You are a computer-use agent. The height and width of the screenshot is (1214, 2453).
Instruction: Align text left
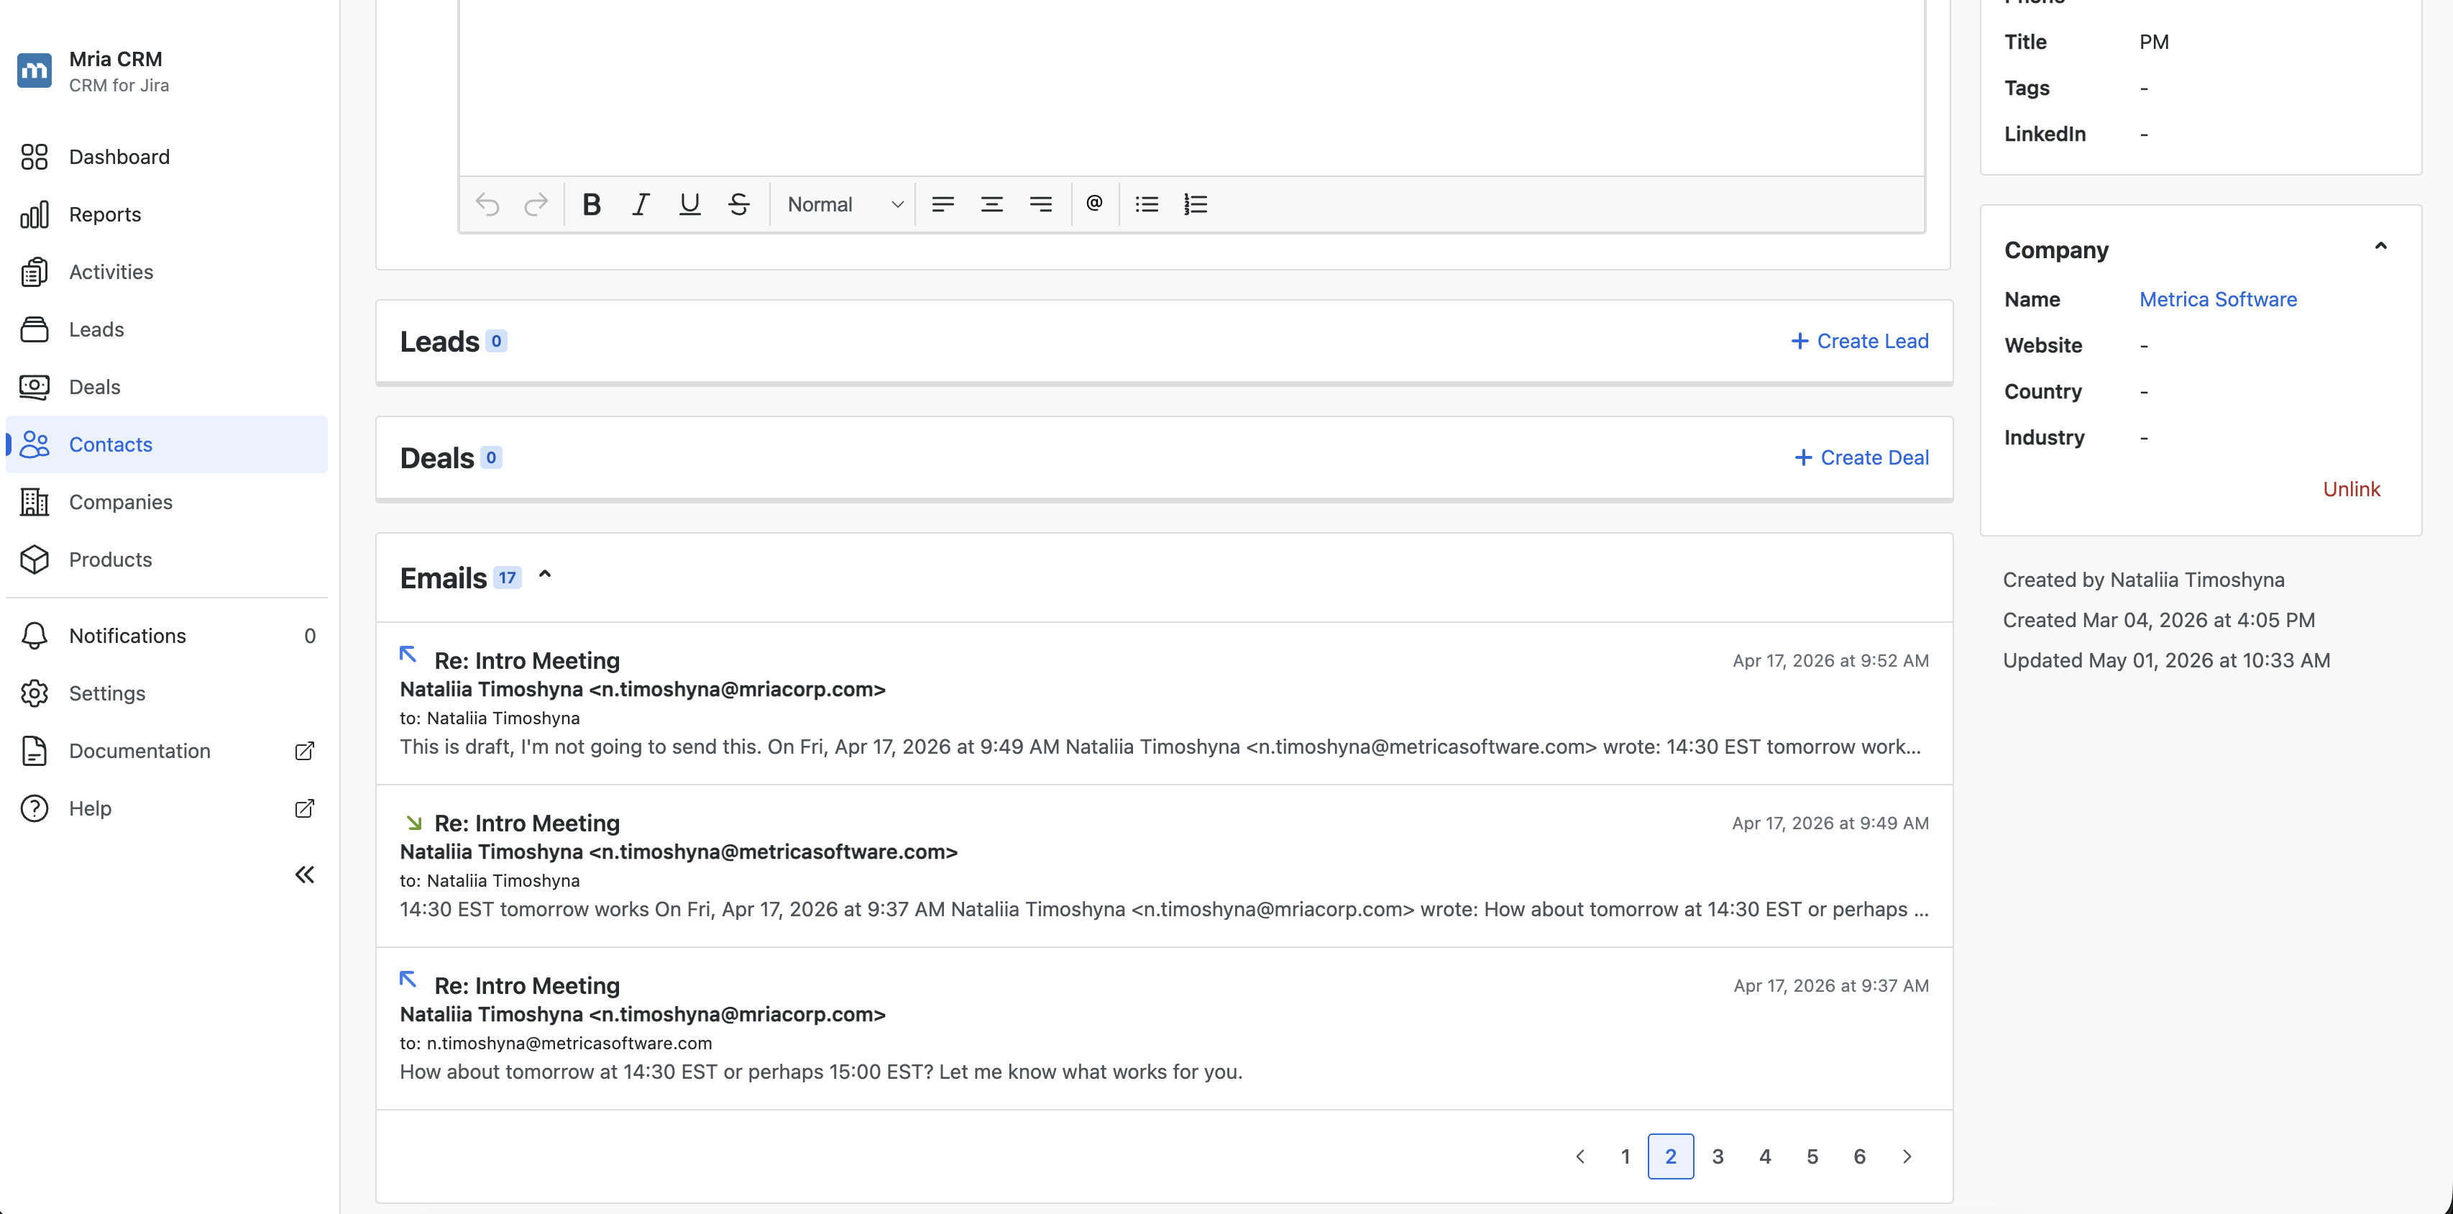point(943,204)
